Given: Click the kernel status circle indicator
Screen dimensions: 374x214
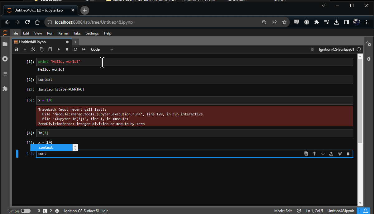Looking at the screenshot, I should pos(359,49).
